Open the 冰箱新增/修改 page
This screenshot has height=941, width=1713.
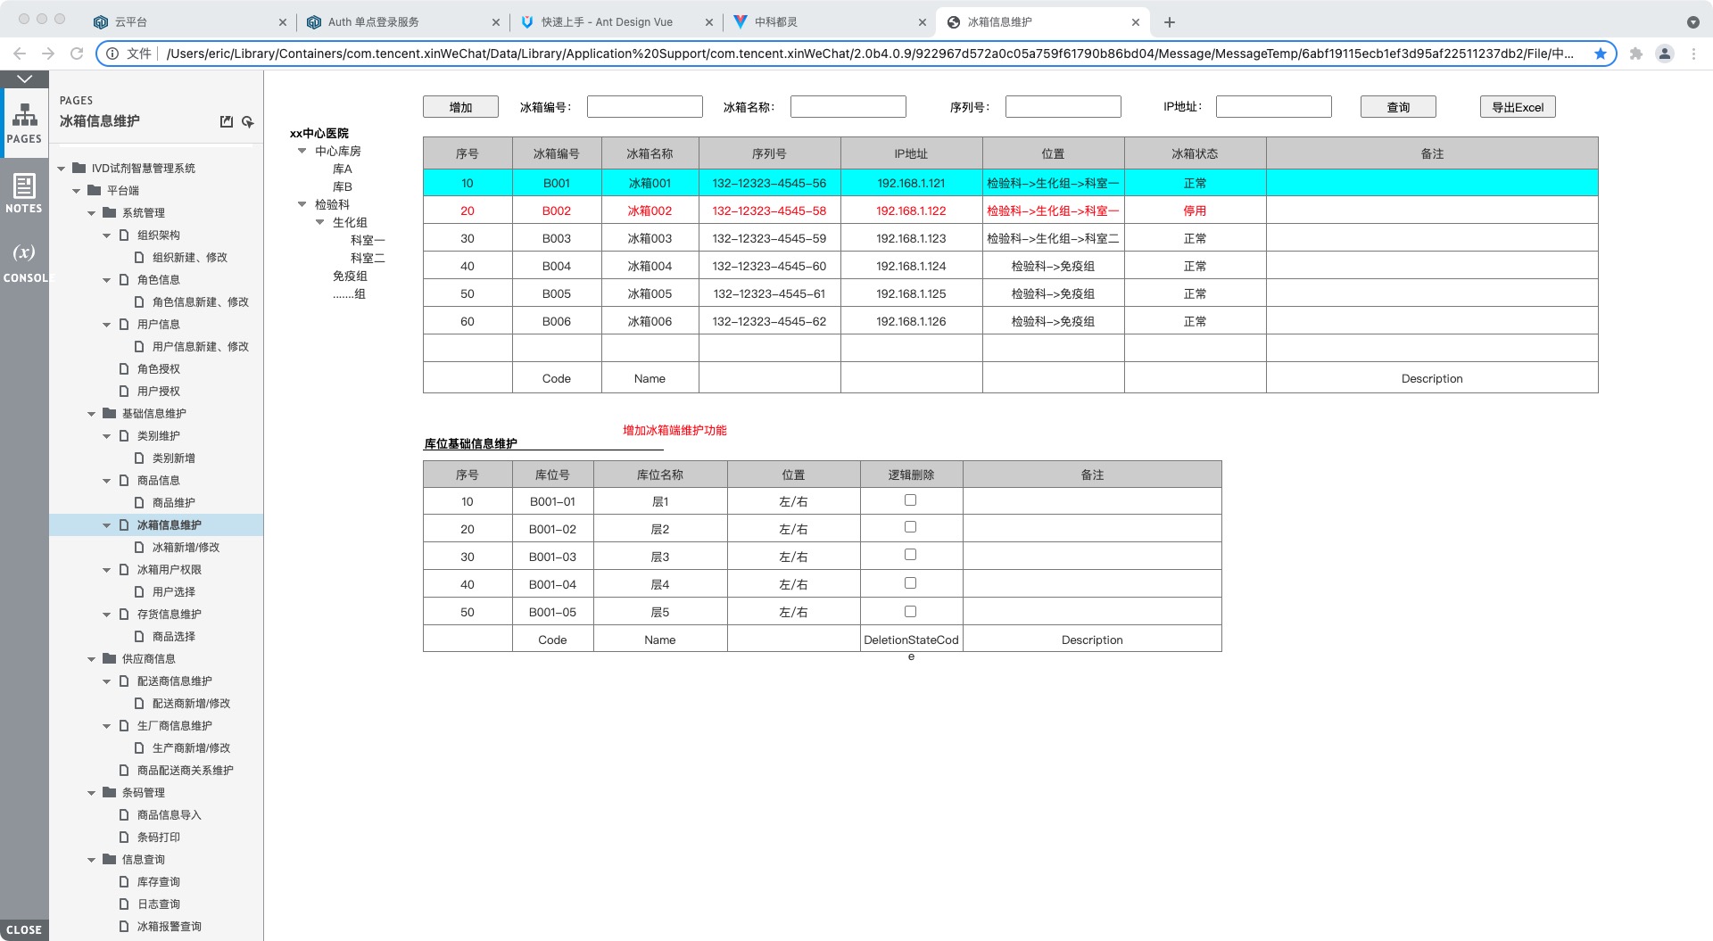[x=185, y=548]
